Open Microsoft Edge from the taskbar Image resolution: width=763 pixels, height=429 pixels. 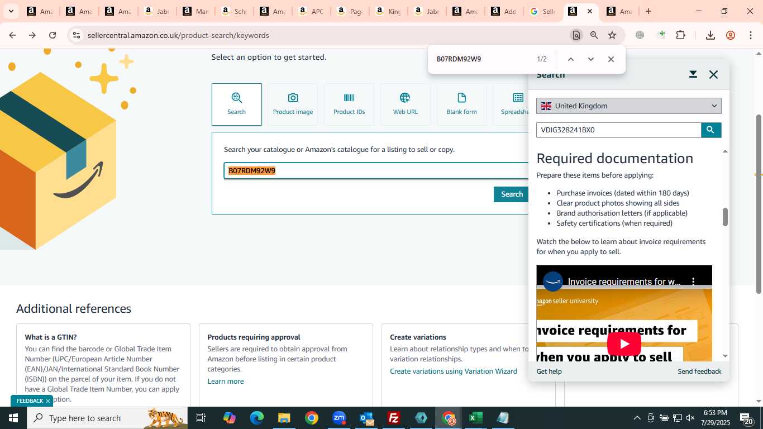pos(257,418)
